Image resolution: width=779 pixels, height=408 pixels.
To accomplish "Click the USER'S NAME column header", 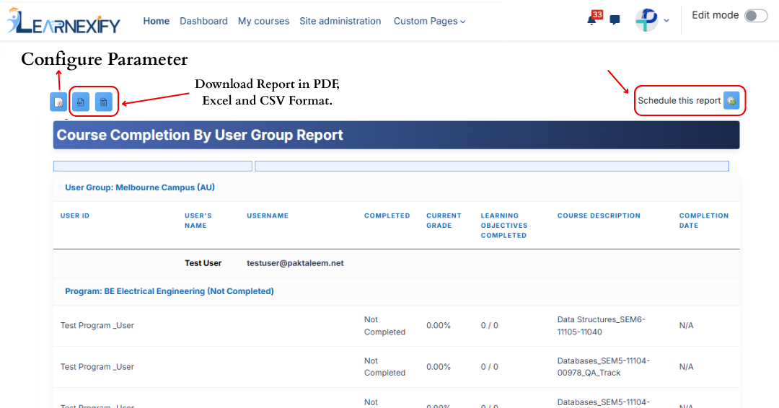I will [198, 221].
